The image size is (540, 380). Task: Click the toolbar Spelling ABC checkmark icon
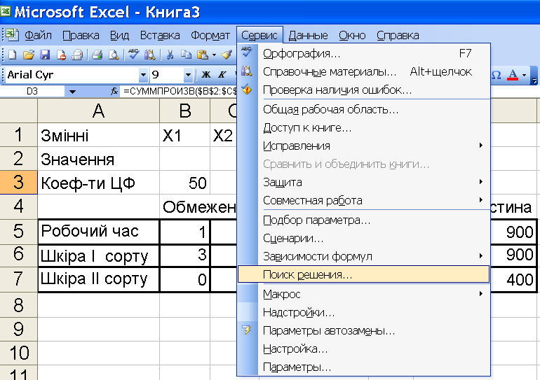click(133, 55)
